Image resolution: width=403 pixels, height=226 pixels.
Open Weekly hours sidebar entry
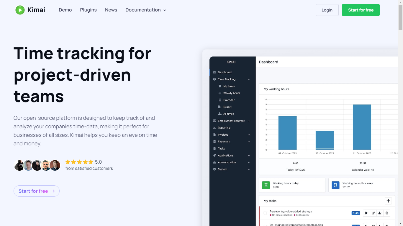[x=232, y=93]
